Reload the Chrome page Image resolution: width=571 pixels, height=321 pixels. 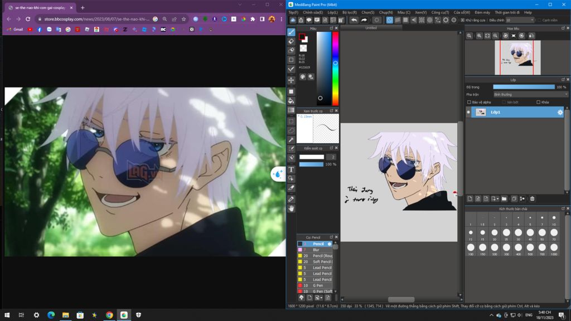28,19
